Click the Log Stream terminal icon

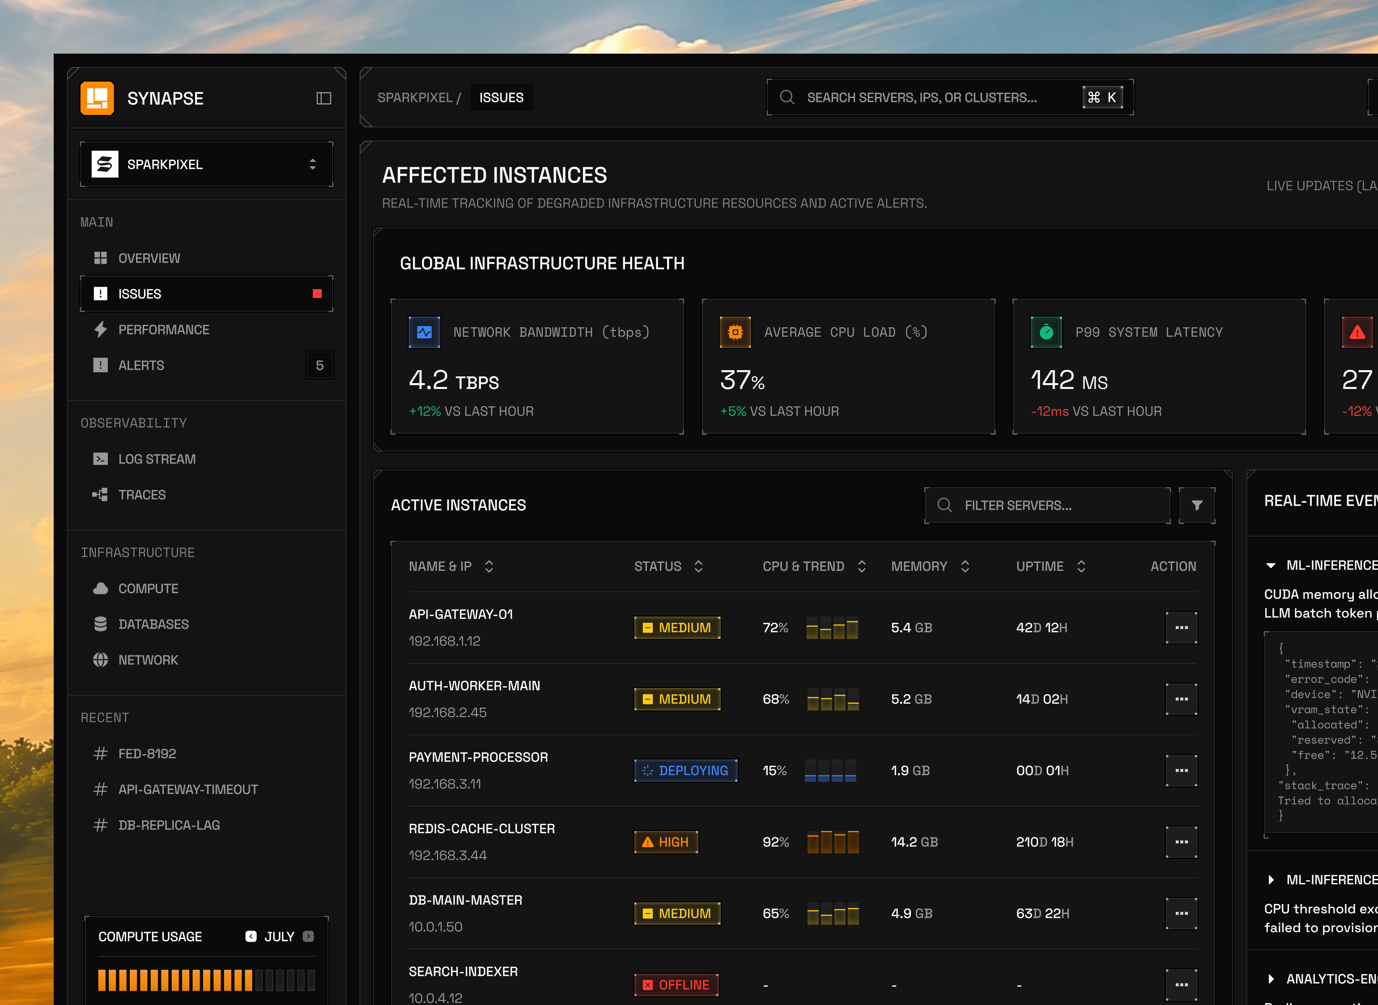click(100, 459)
